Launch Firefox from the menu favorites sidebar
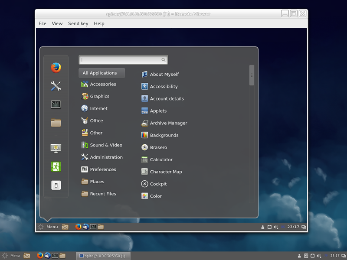 tap(56, 68)
